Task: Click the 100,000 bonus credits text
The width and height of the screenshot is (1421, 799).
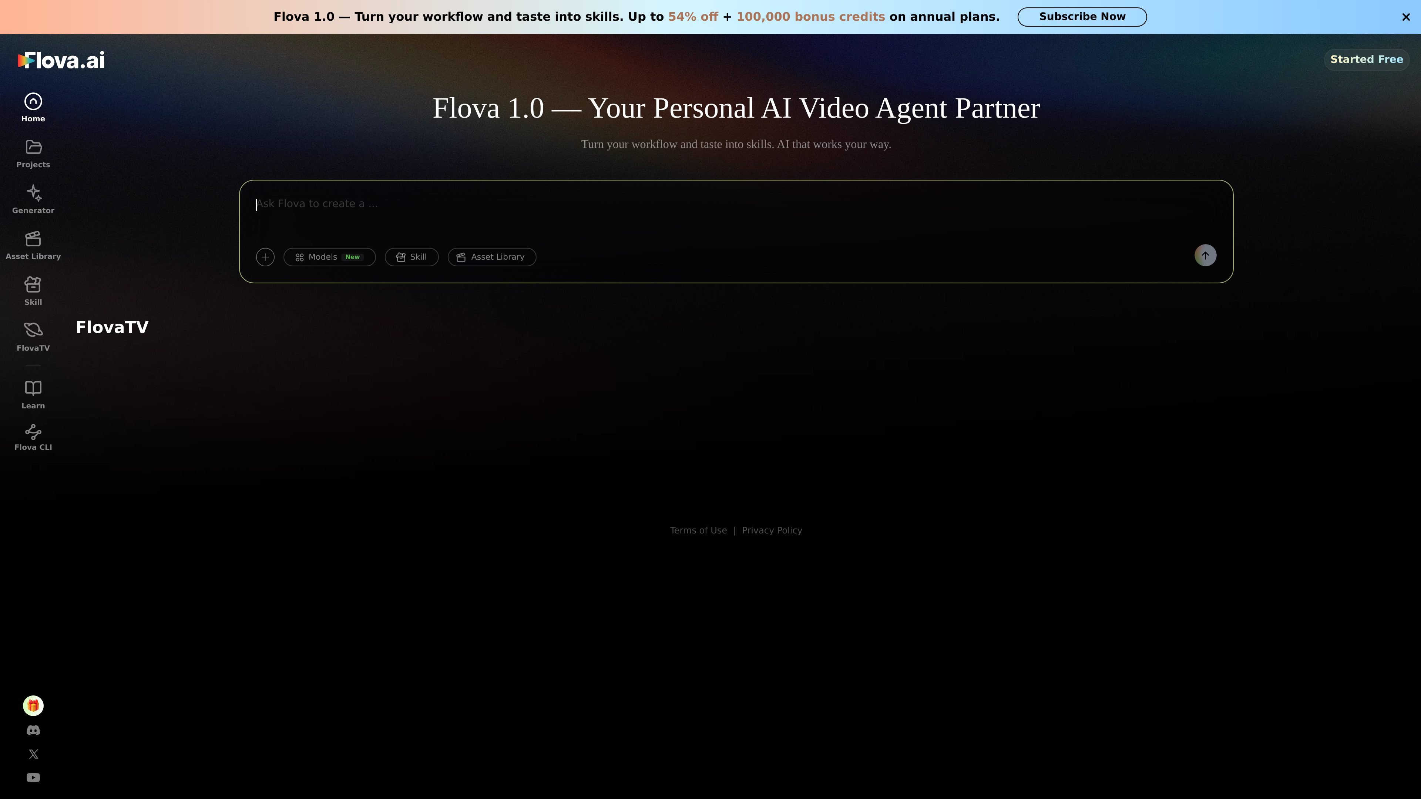Action: point(810,17)
